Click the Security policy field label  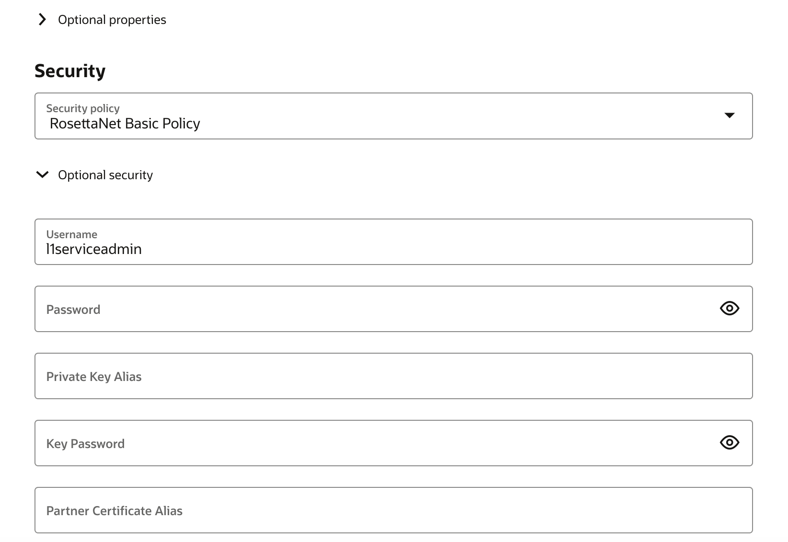point(82,108)
